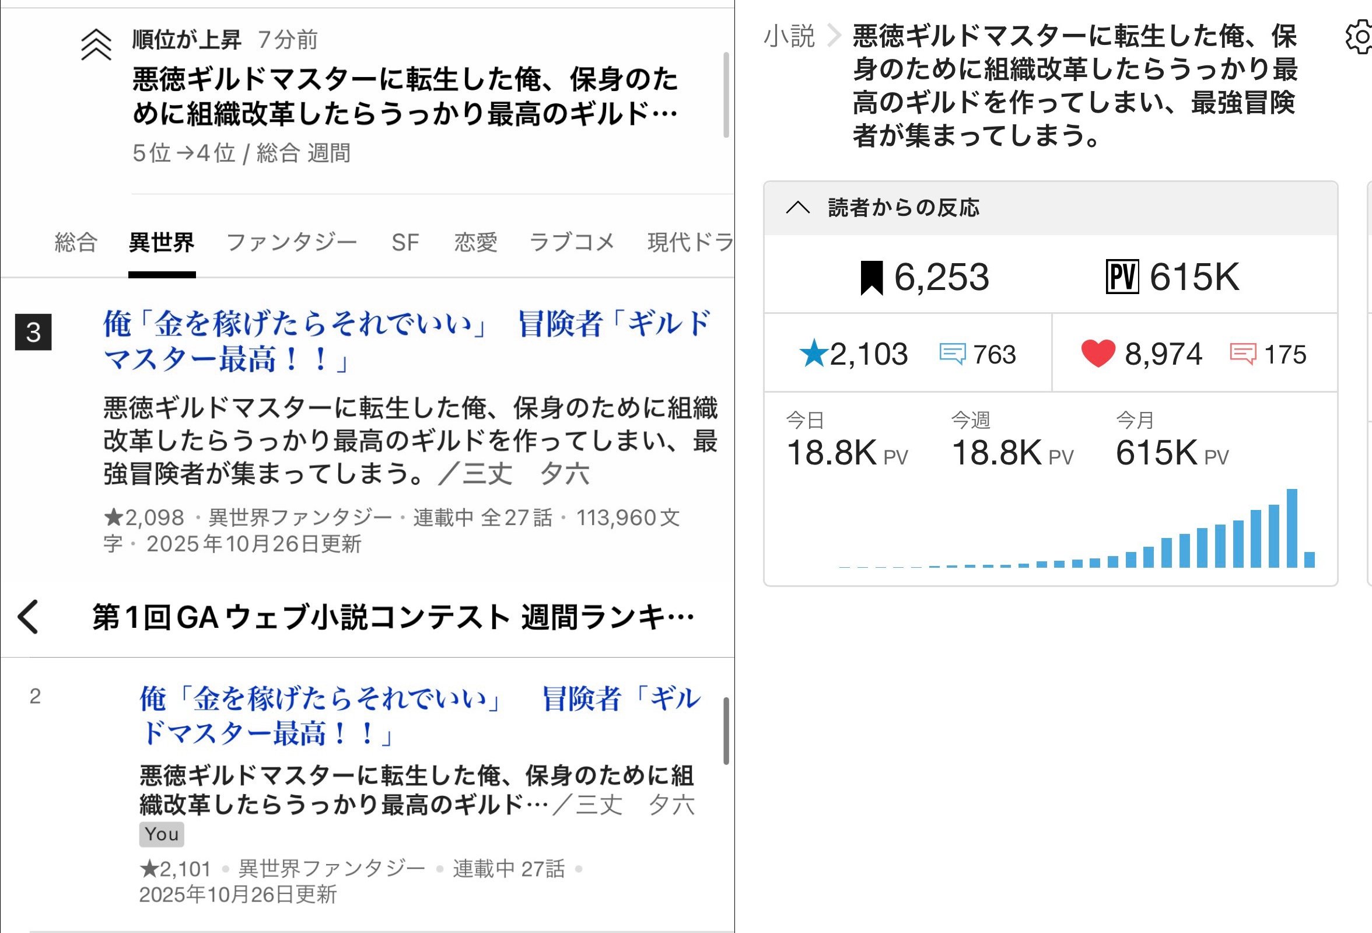1372x933 pixels.
Task: Open the ラブコメ tab
Action: point(572,242)
